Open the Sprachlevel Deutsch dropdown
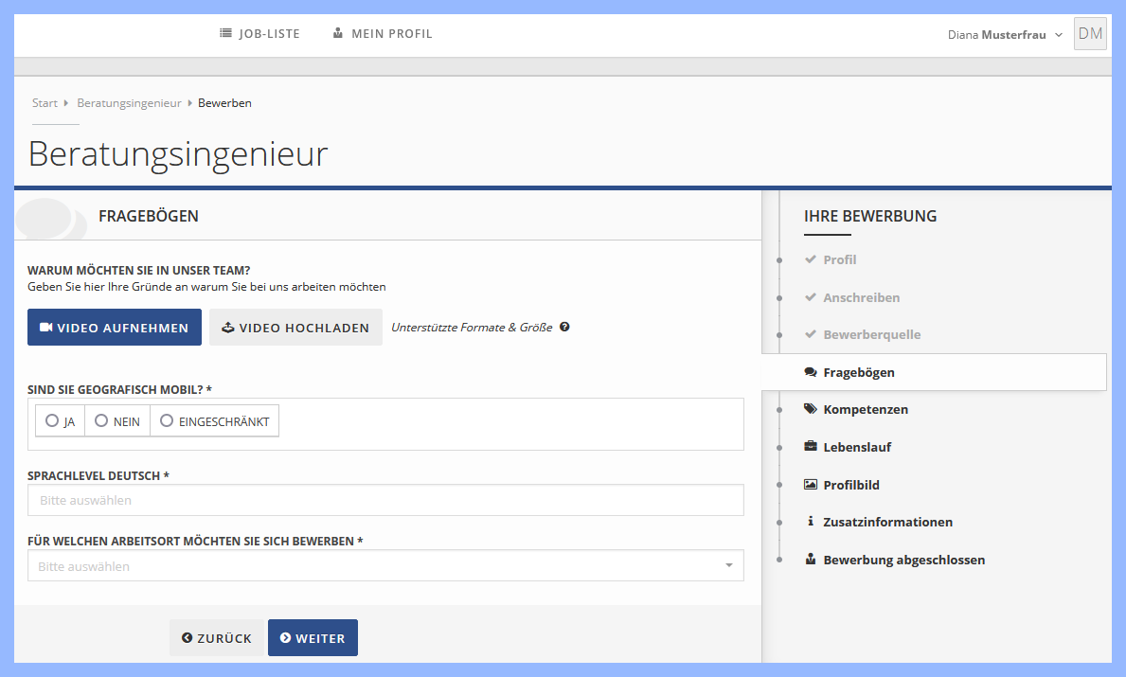The image size is (1126, 677). pos(385,500)
